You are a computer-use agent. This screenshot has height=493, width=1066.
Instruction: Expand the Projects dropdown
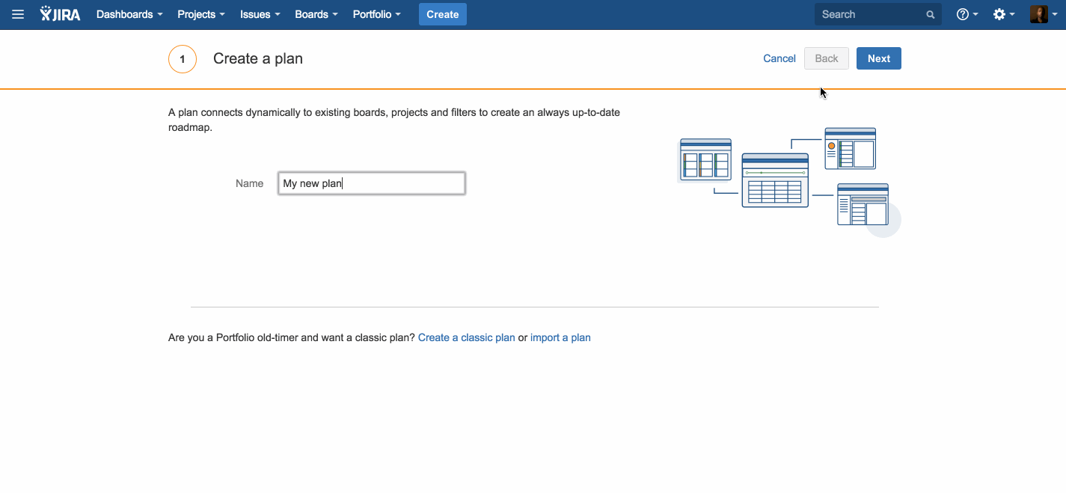pos(200,14)
